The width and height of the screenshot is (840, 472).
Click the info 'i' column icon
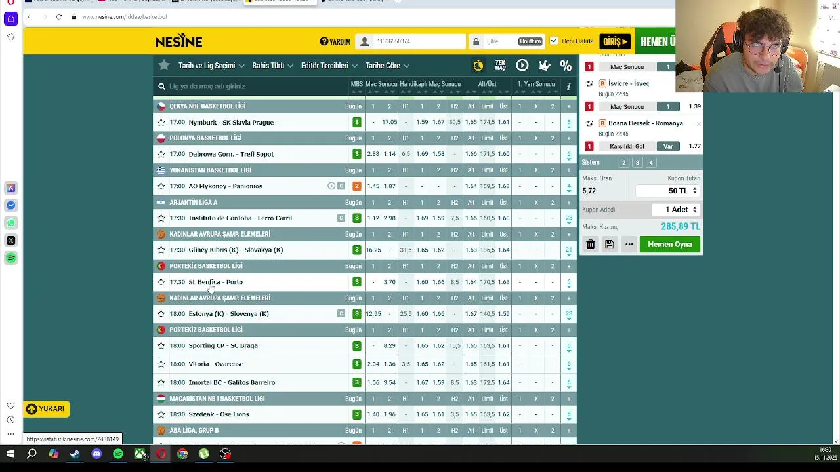coord(568,86)
